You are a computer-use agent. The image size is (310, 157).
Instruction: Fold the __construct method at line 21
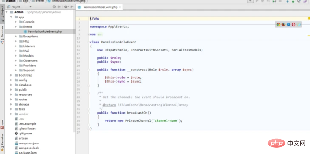[89, 70]
